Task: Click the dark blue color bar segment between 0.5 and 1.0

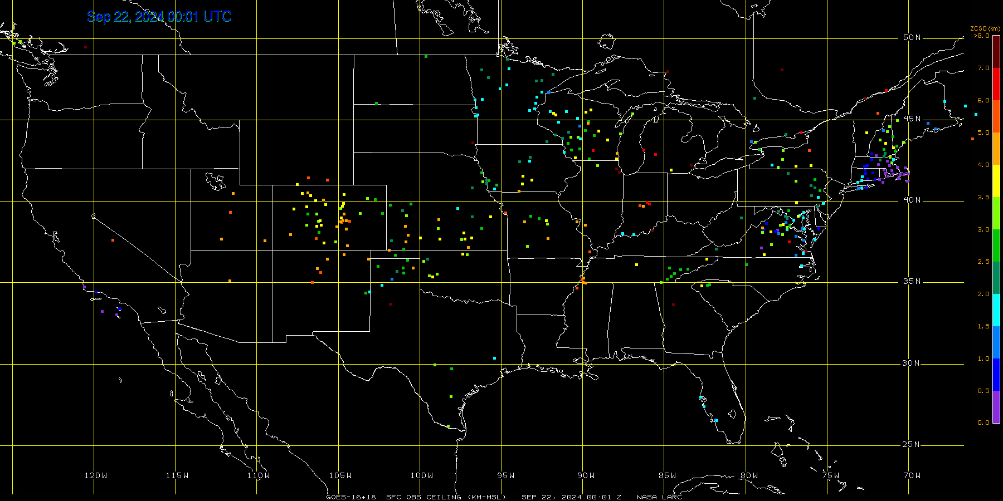Action: pyautogui.click(x=996, y=375)
